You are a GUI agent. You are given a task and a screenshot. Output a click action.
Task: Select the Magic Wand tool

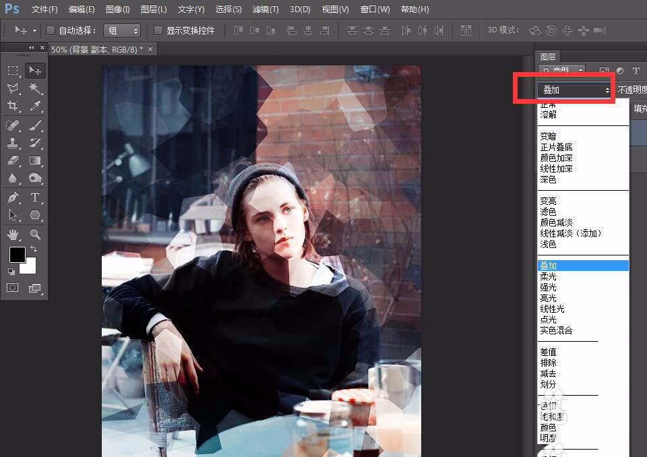[35, 89]
